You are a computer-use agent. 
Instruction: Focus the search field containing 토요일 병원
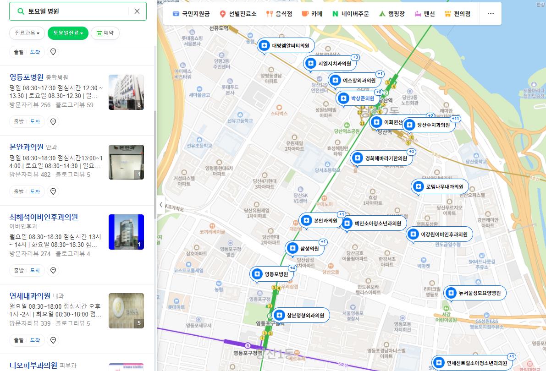(x=77, y=11)
